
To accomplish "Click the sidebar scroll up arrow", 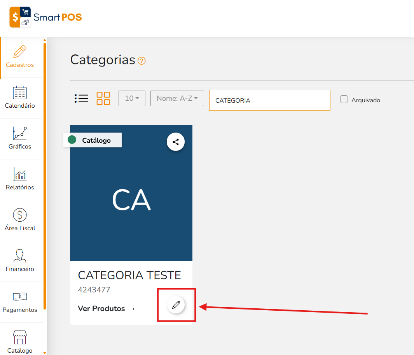I will coord(45,40).
